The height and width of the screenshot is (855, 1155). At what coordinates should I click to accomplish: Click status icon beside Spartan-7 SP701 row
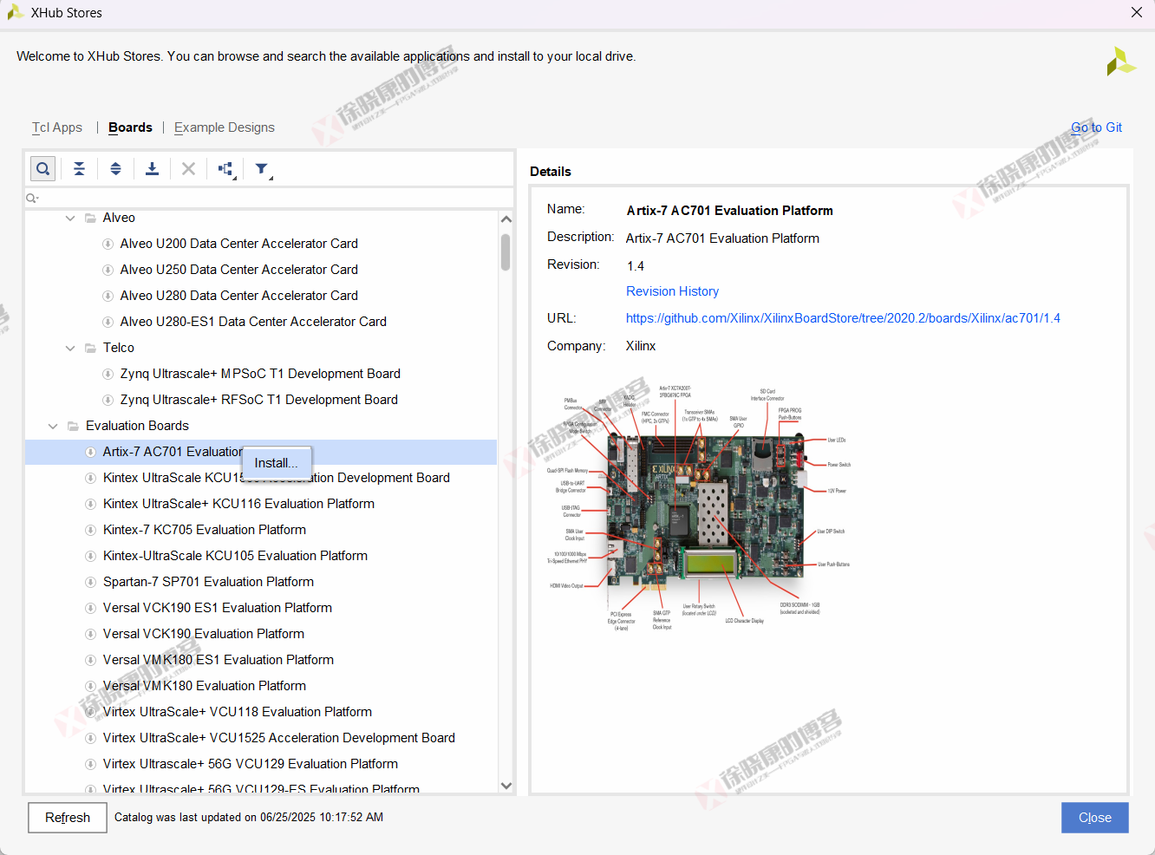(91, 582)
